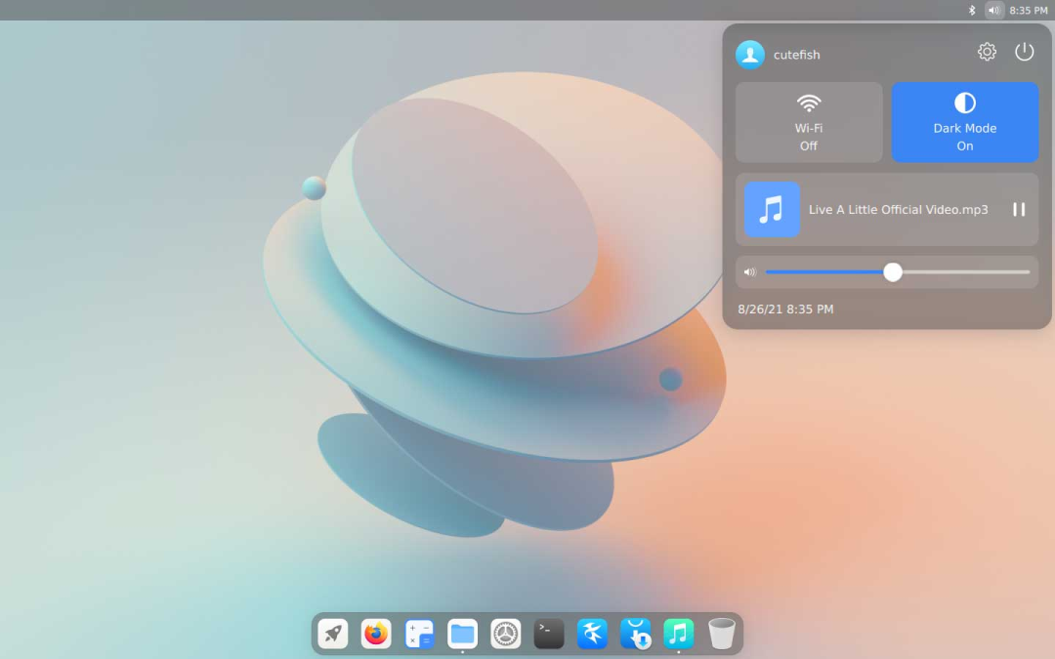Turn on the Wi-Fi toggle tile
The image size is (1055, 659).
(809, 122)
